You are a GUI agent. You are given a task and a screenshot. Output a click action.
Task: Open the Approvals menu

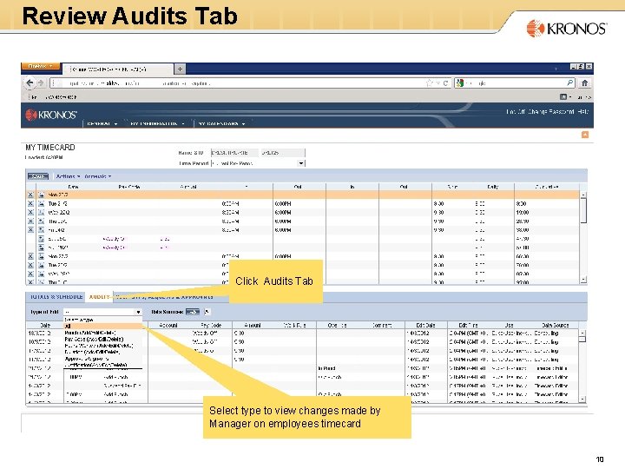[97, 176]
